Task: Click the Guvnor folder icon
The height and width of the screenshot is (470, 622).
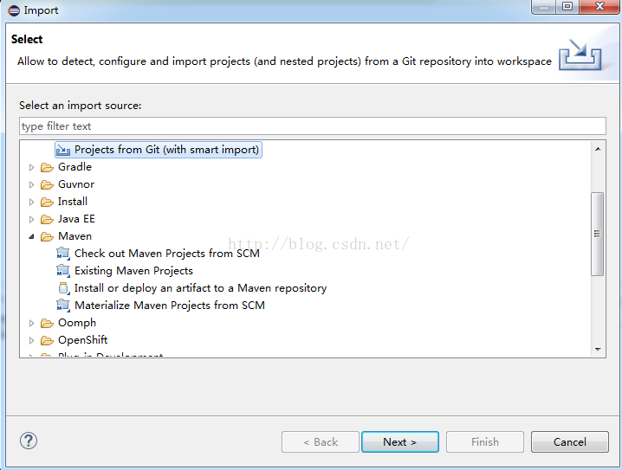Action: tap(47, 184)
